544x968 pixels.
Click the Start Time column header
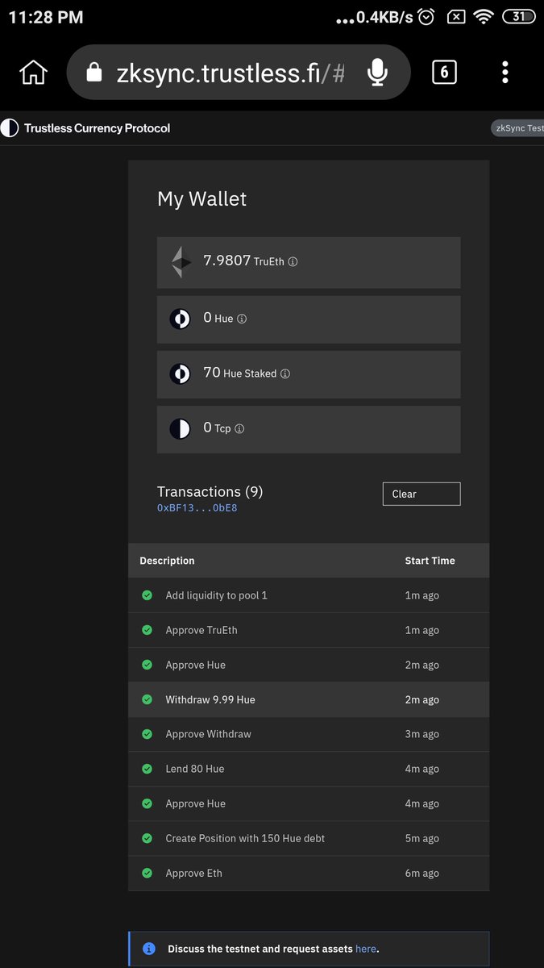click(x=430, y=561)
